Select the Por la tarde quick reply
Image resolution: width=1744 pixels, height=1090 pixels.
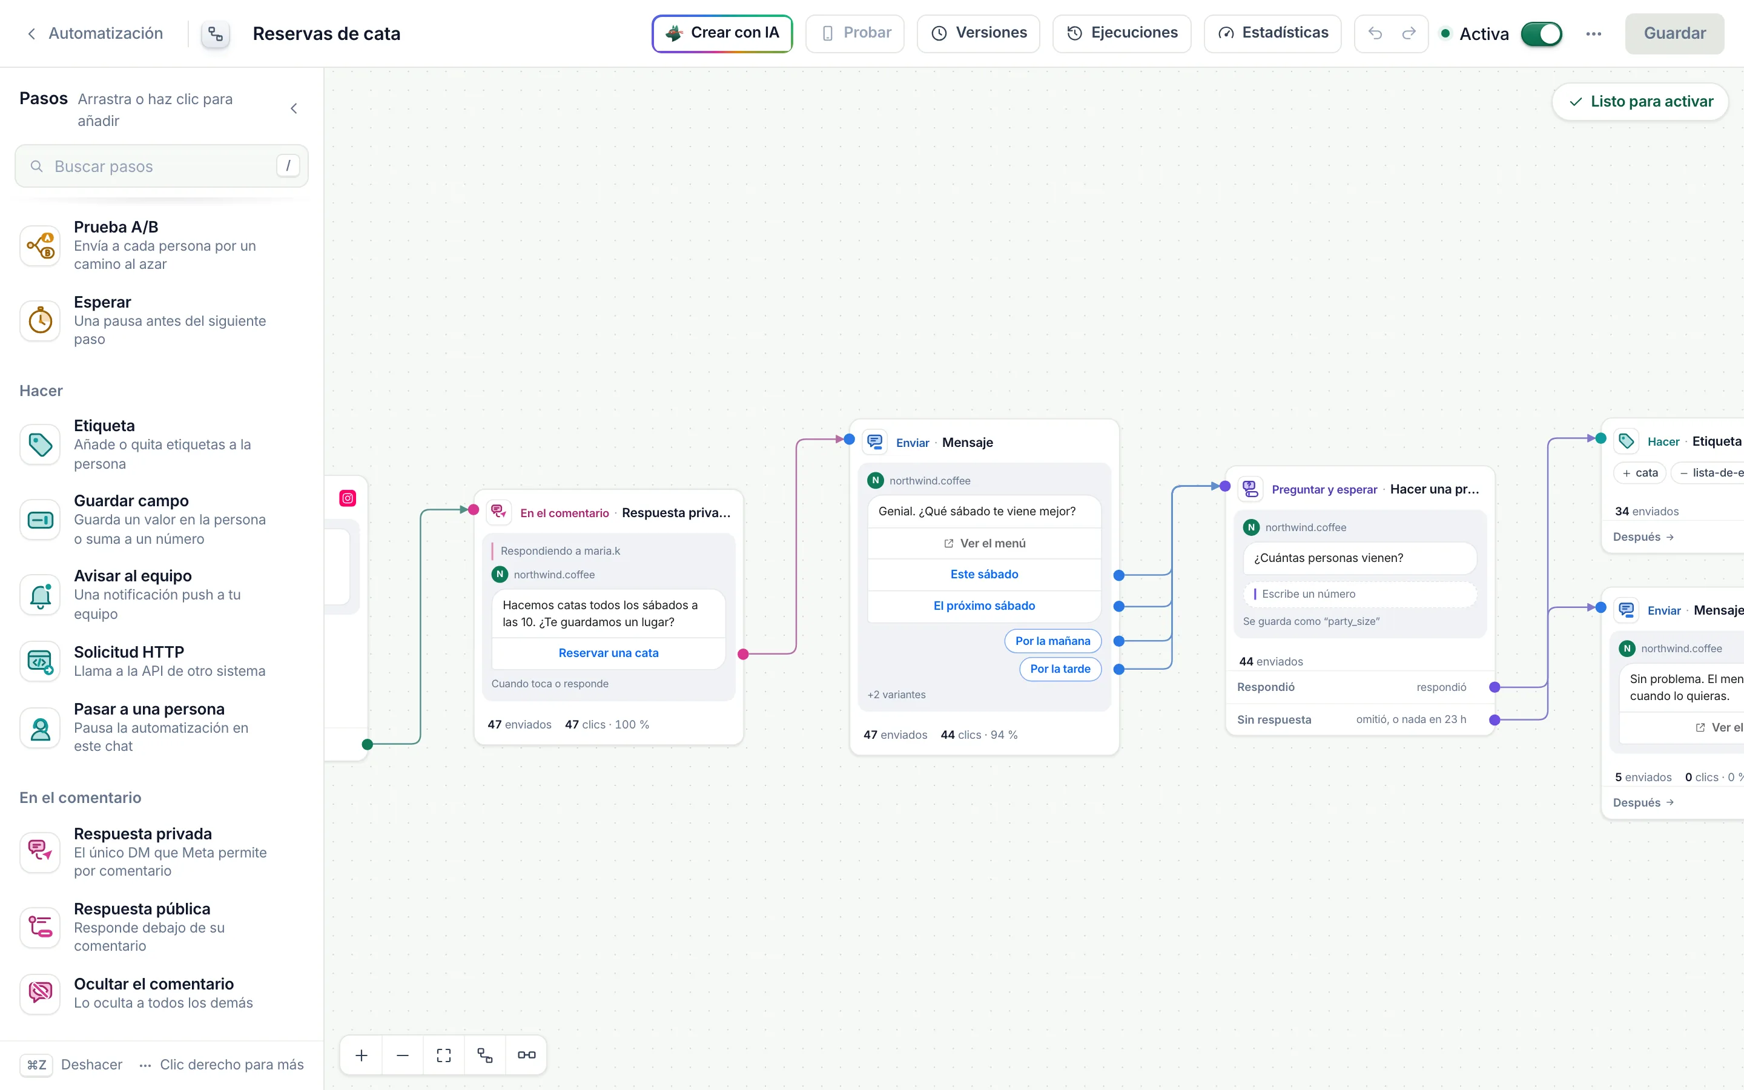tap(1060, 669)
